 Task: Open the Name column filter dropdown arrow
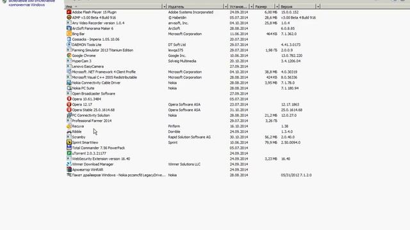tap(164, 6)
